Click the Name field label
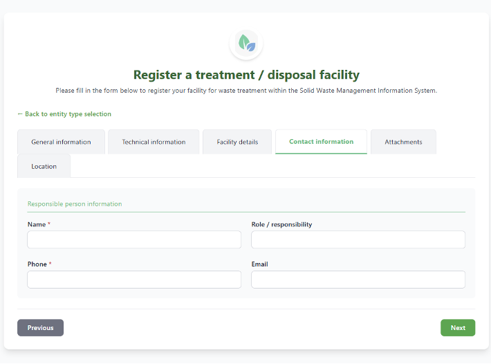 (37, 224)
